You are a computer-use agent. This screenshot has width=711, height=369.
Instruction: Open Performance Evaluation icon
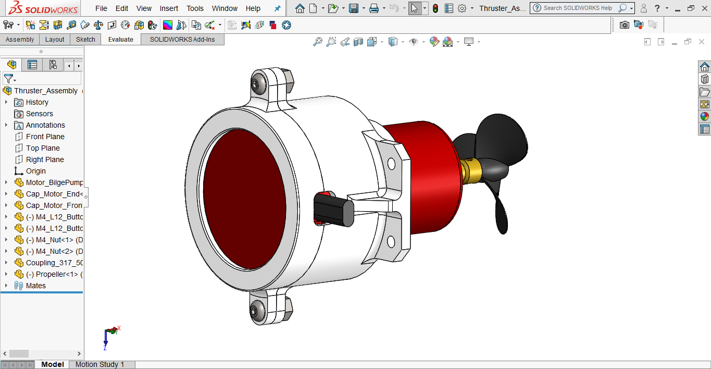click(x=153, y=25)
